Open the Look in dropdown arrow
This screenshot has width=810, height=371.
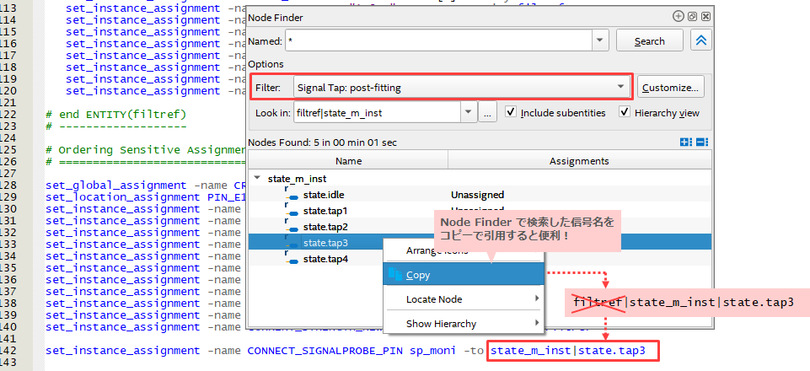click(468, 112)
